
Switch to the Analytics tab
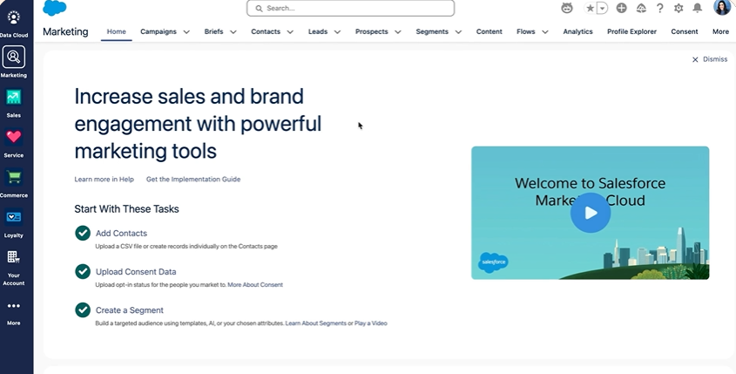click(577, 31)
